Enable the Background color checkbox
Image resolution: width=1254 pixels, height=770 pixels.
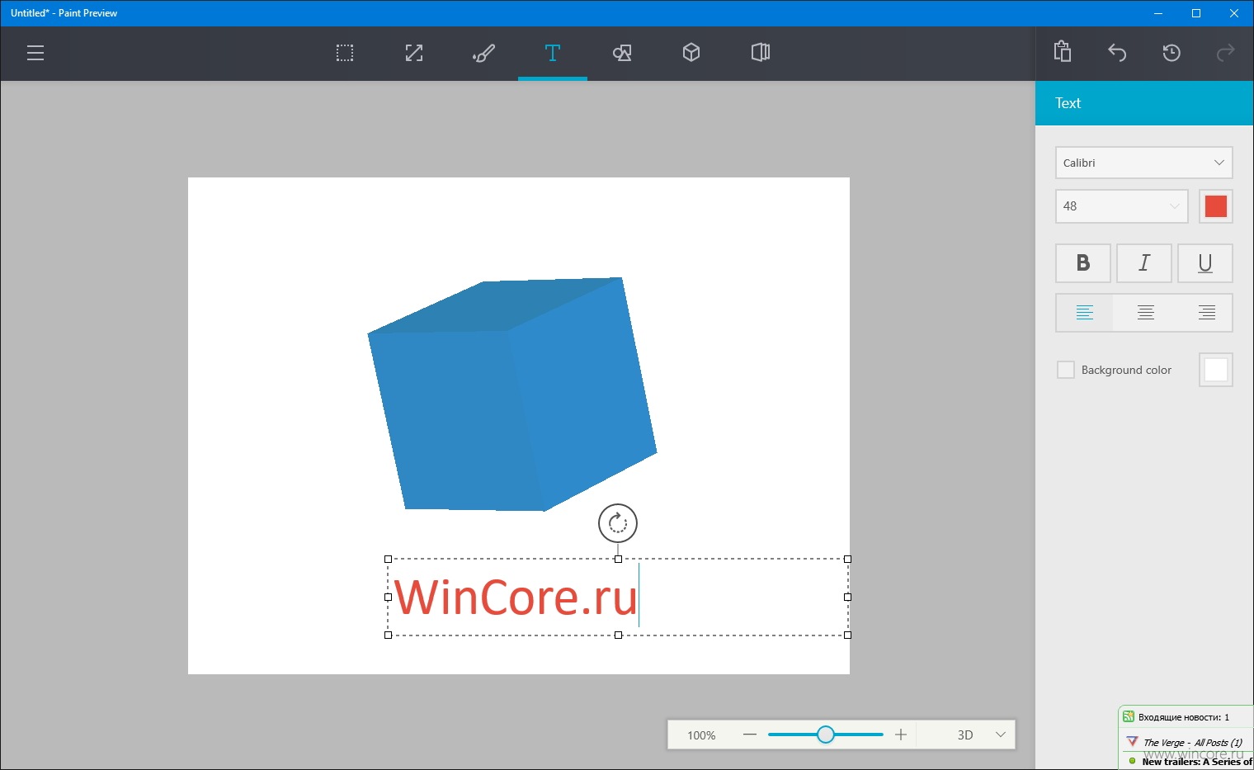point(1066,370)
